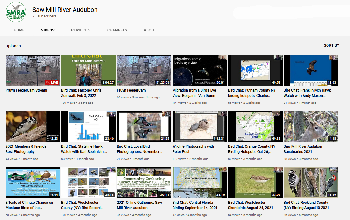Click the 51:25:06 Pruyn FeederCam thumbnail
The height and width of the screenshot is (220, 350).
coord(144,70)
